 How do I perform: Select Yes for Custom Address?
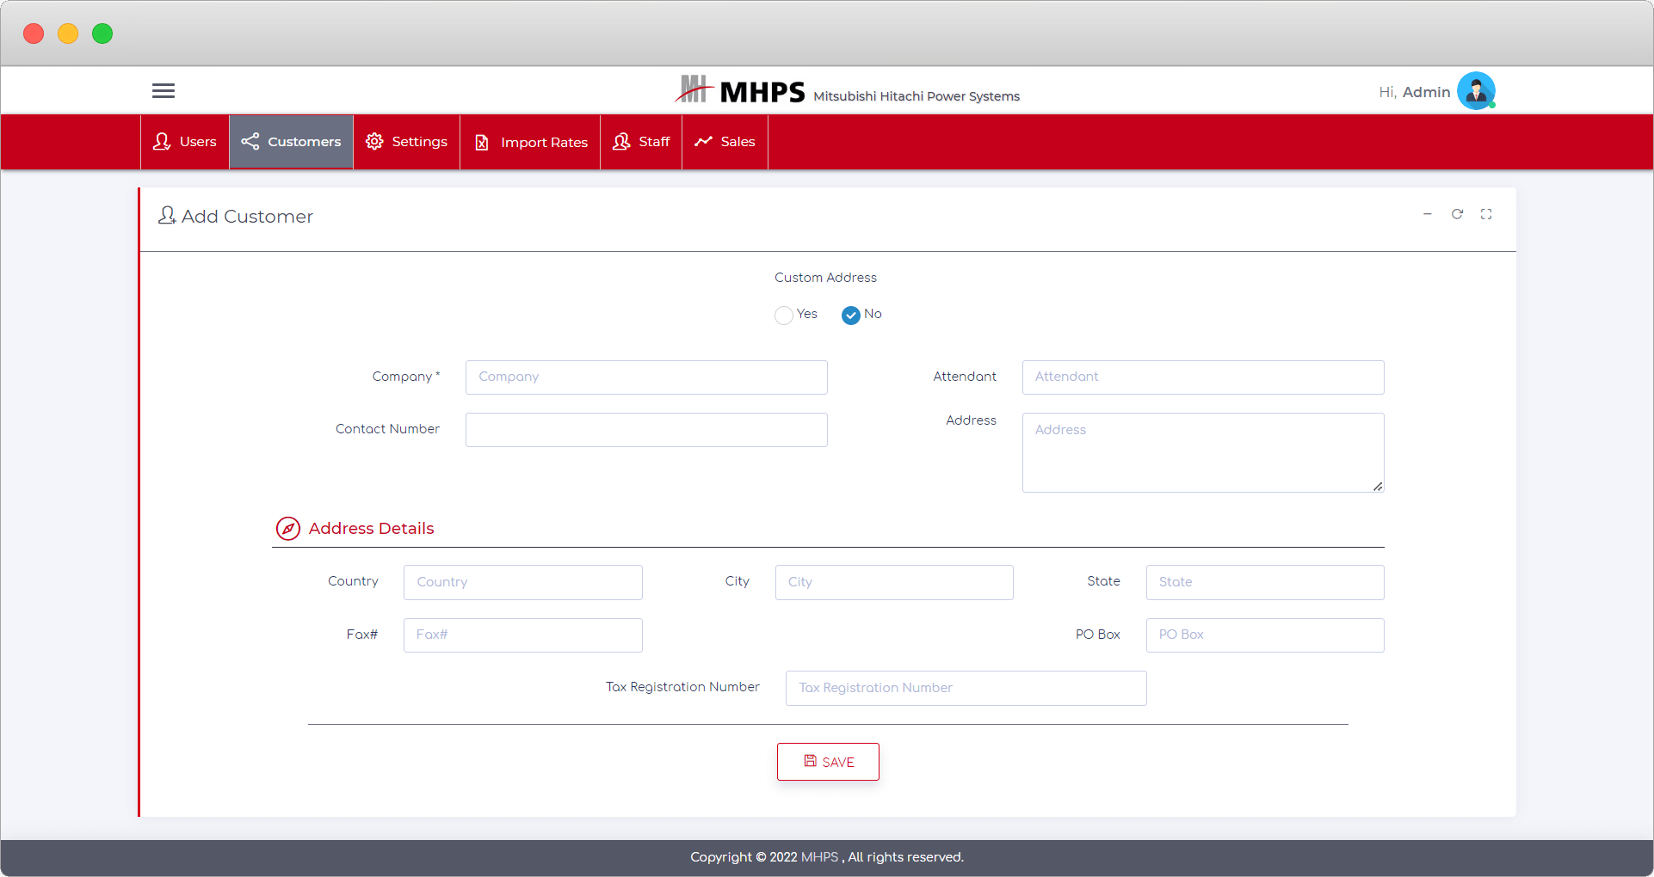pos(784,316)
